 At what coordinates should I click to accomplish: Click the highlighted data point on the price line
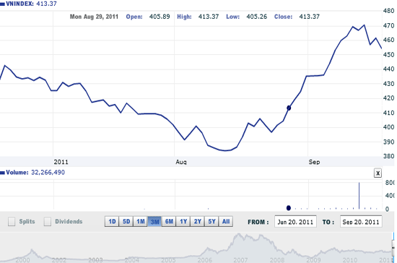point(289,108)
